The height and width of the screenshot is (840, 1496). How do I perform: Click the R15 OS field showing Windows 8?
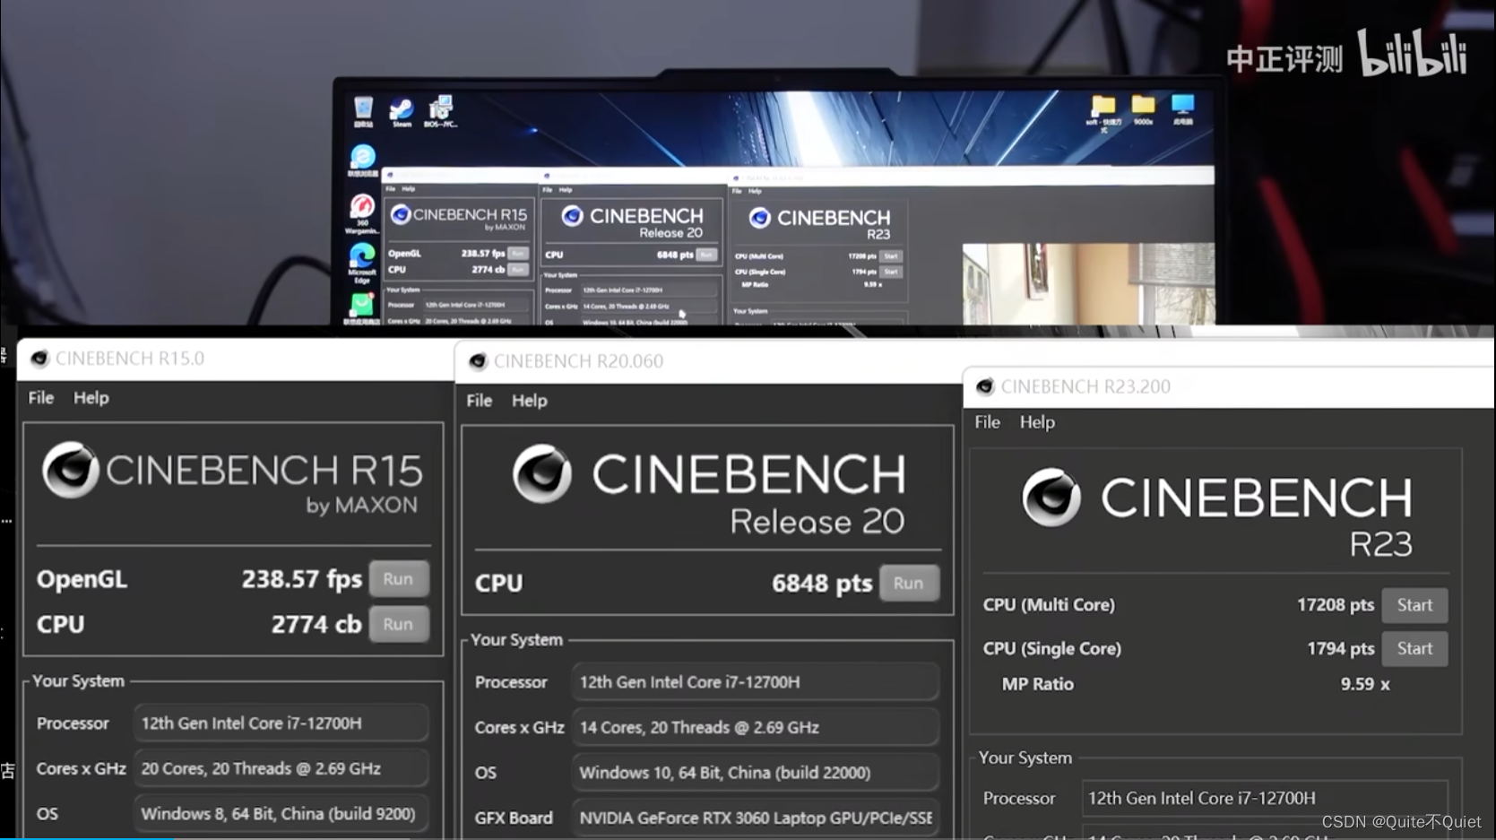click(x=281, y=814)
